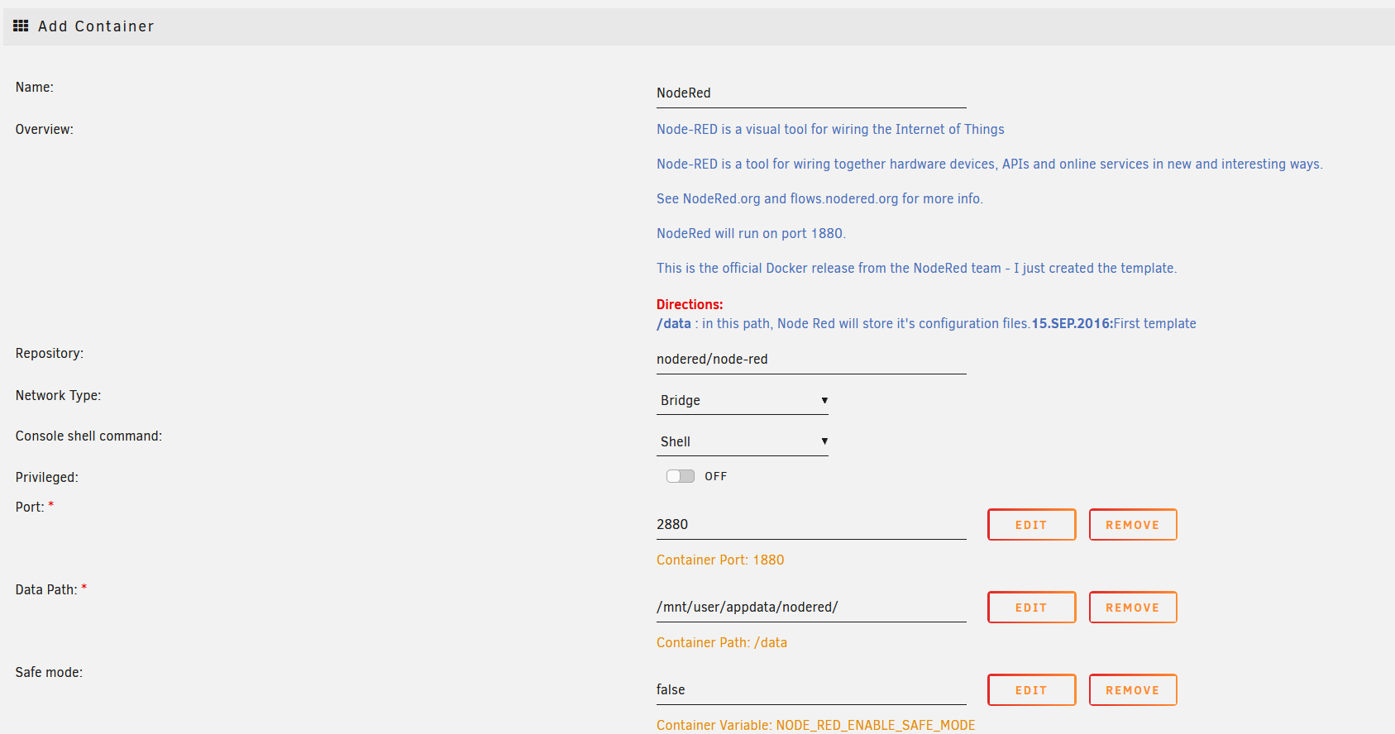
Task: Click the Repository field nodered/node-red
Action: (x=811, y=359)
